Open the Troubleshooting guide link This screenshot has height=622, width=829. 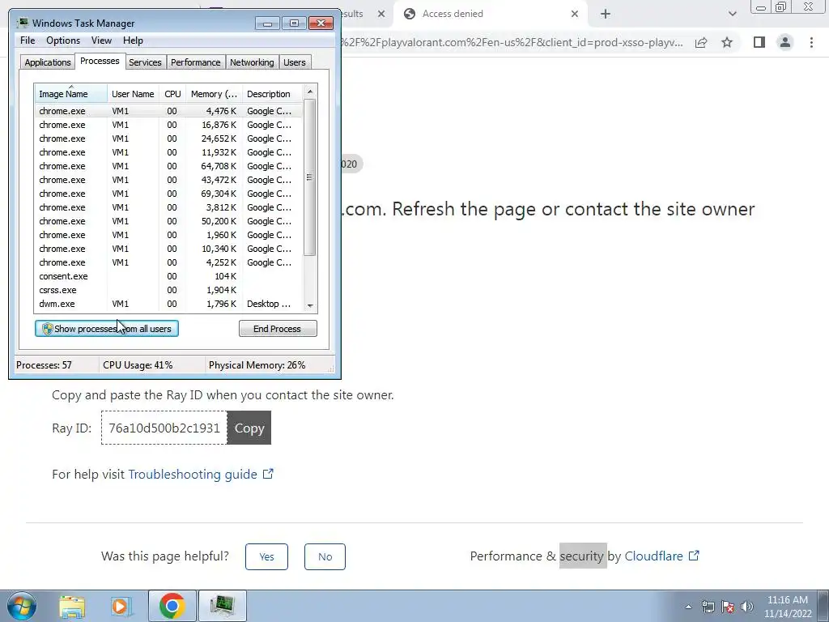click(x=201, y=474)
